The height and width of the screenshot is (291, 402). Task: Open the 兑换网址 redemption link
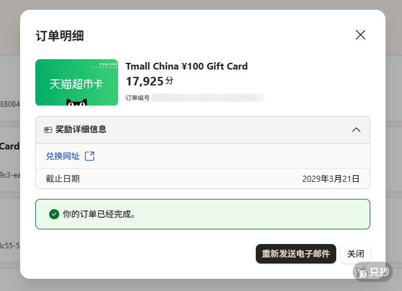click(63, 156)
